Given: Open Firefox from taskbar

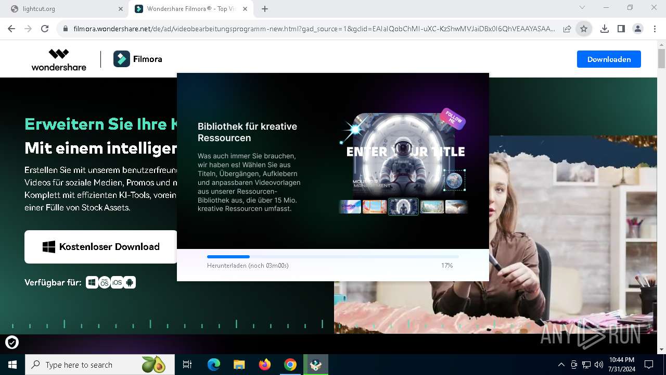Looking at the screenshot, I should pos(265,365).
